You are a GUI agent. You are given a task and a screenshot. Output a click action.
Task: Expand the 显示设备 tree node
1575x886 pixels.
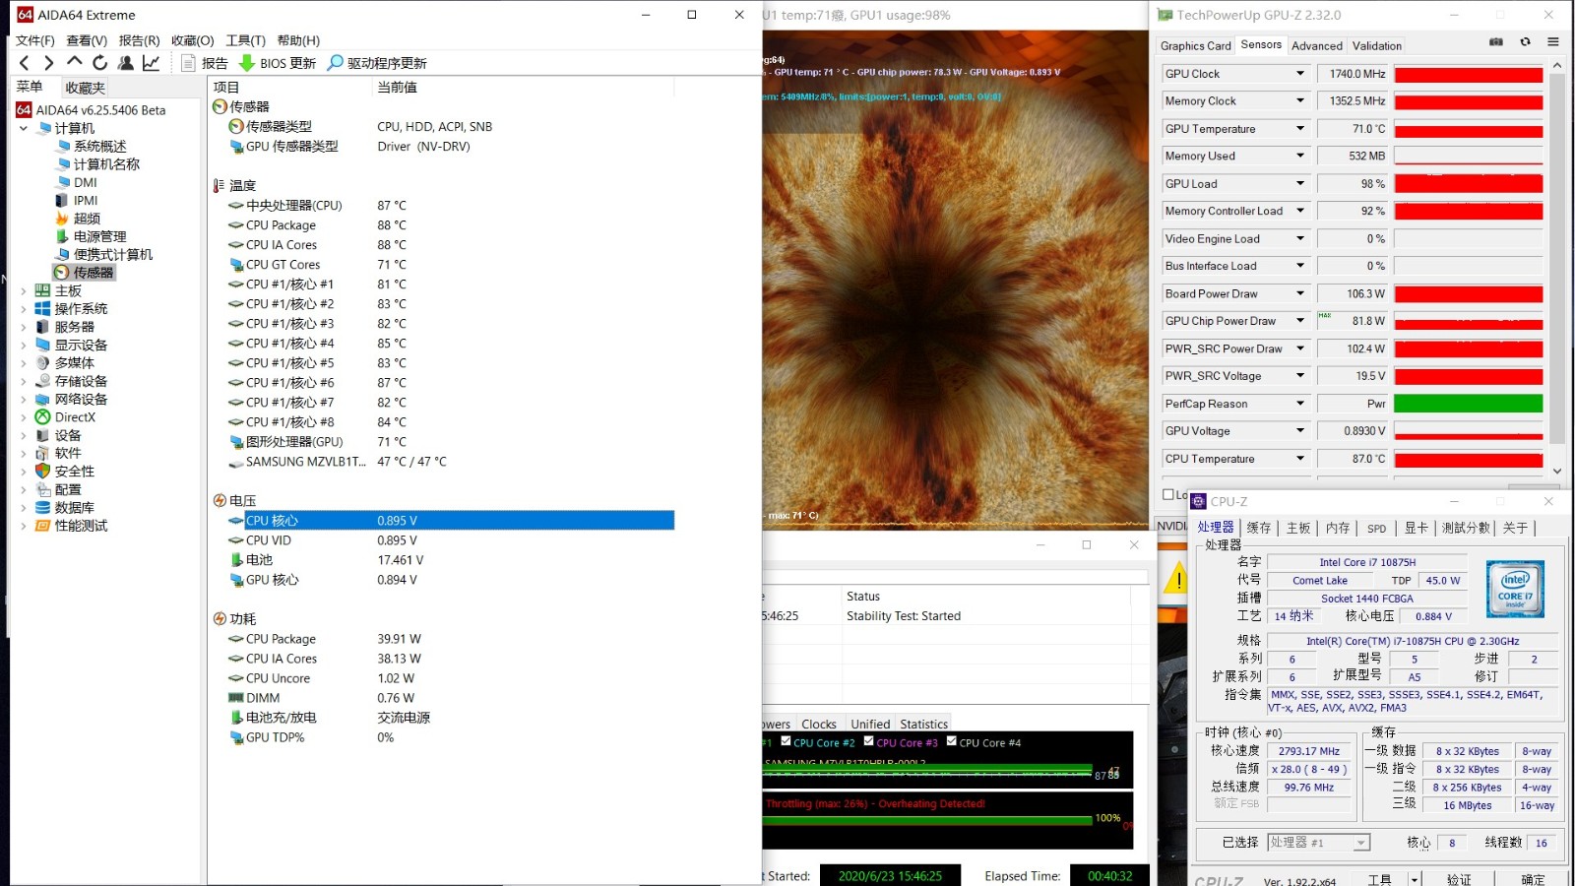click(x=24, y=346)
